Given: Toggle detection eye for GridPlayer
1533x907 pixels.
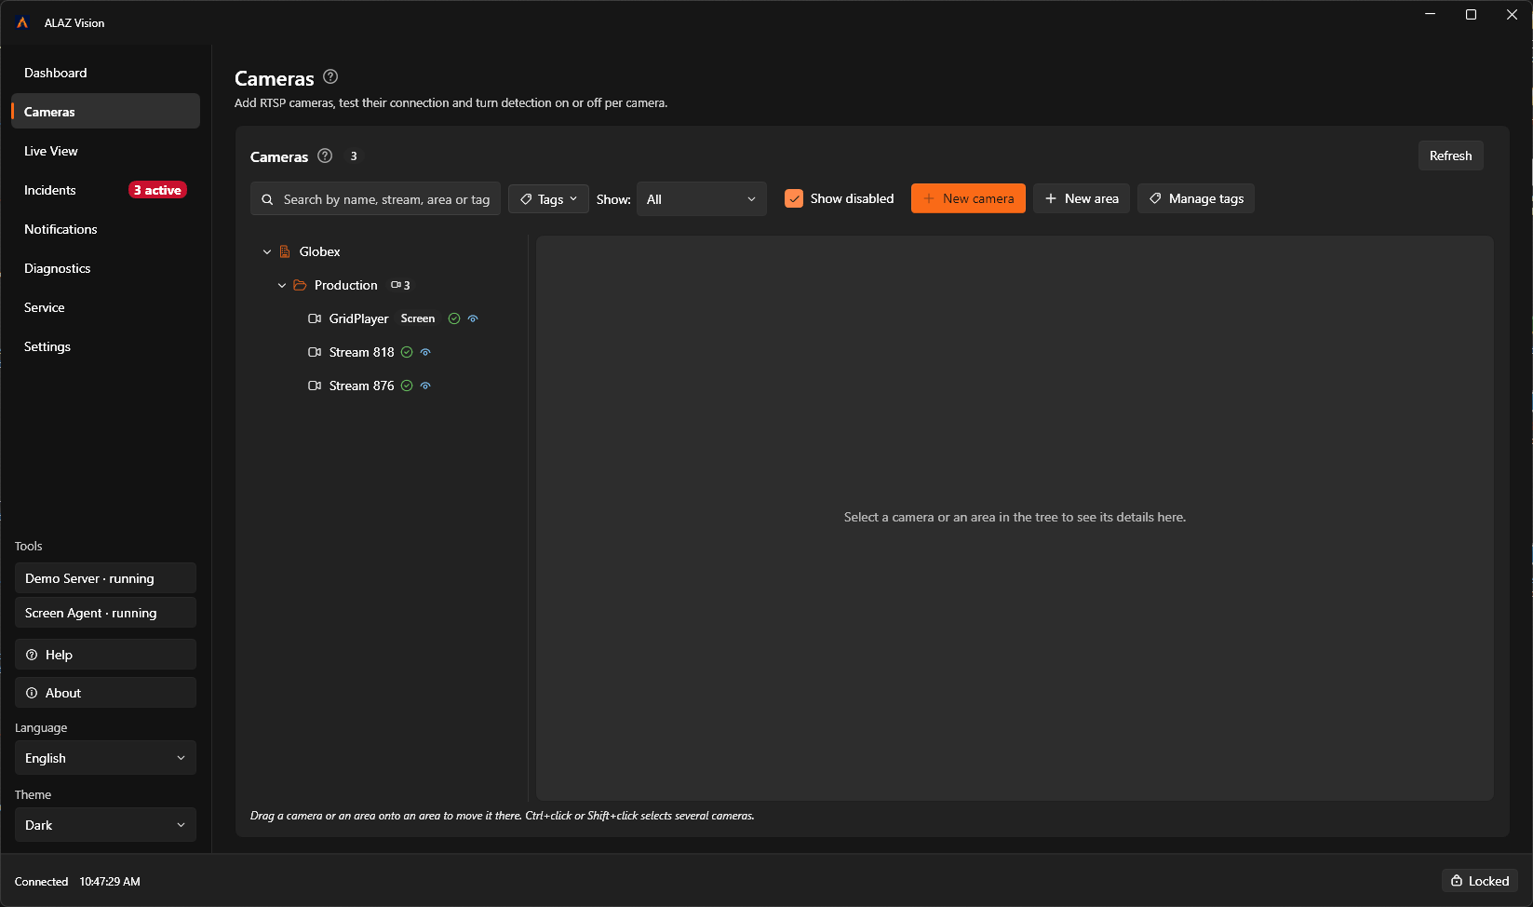Looking at the screenshot, I should [473, 318].
